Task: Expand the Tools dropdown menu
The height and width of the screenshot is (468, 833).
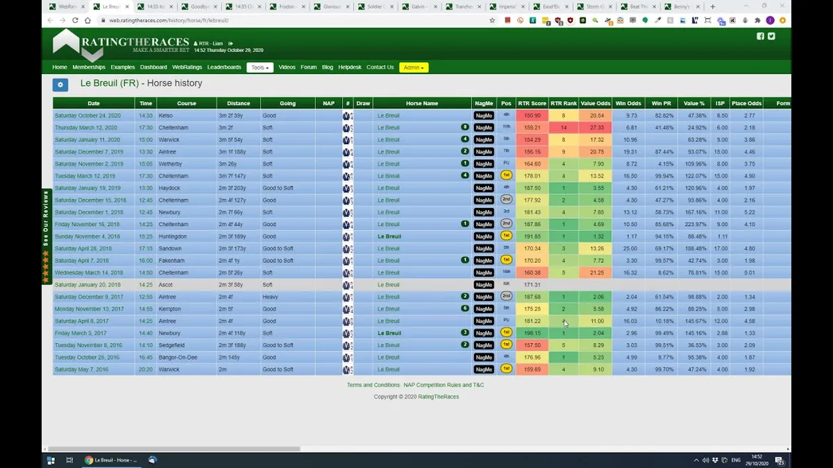Action: coord(260,67)
